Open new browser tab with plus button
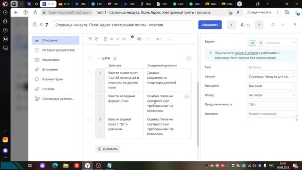302x170 pixels. coord(239,4)
